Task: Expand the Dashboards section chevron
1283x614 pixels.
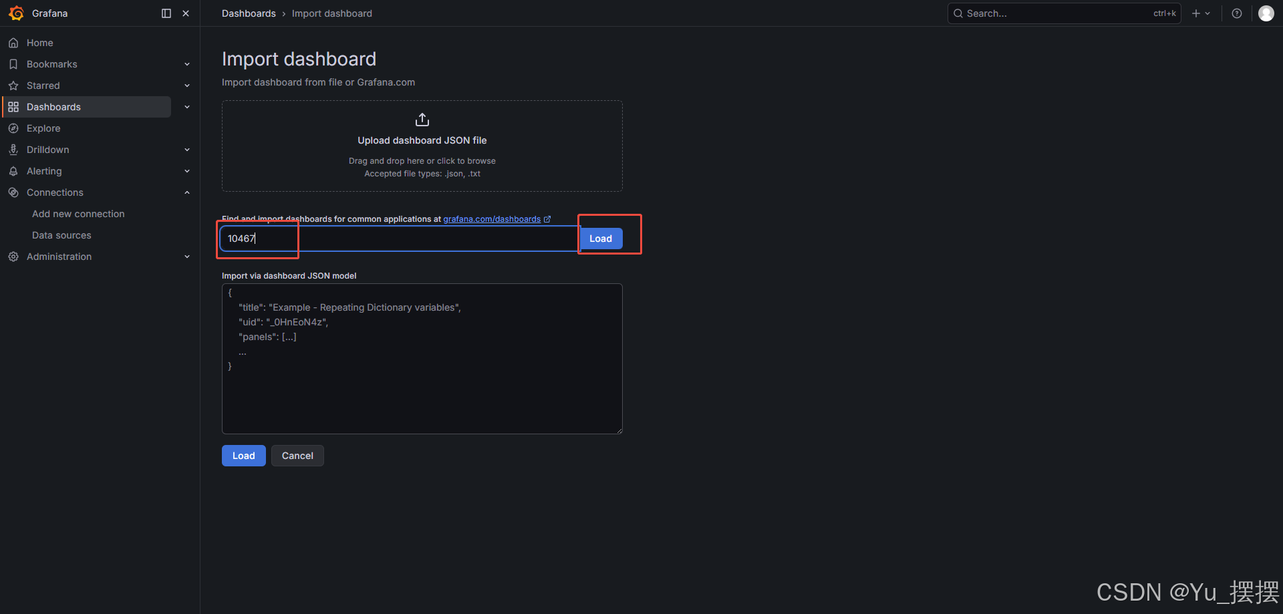Action: pos(187,107)
